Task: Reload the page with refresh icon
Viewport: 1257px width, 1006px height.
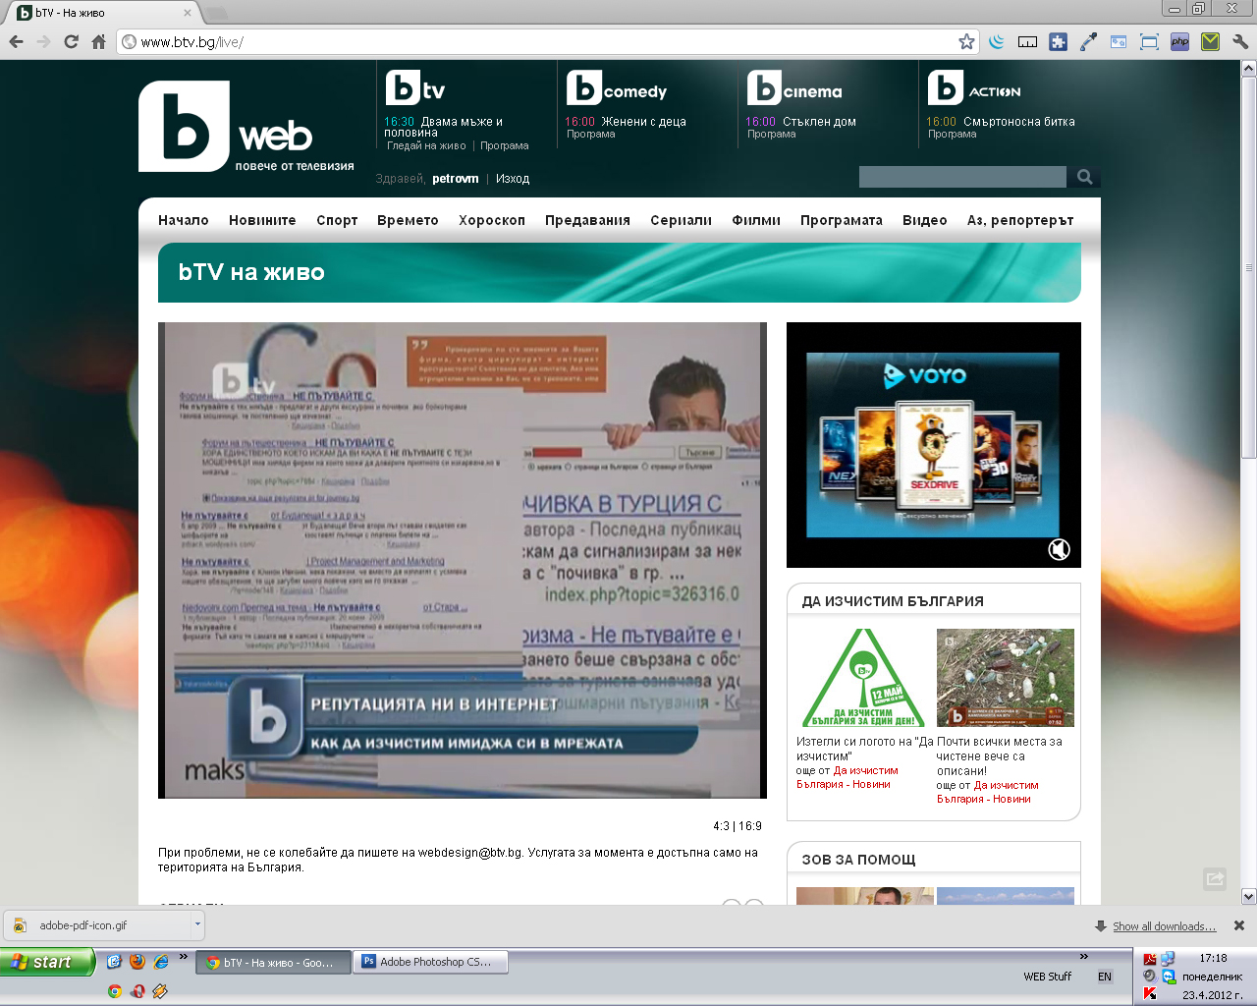Action: click(x=71, y=41)
